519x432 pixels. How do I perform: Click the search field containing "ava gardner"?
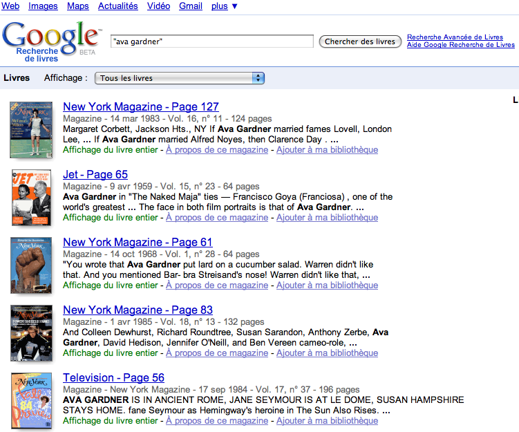212,41
